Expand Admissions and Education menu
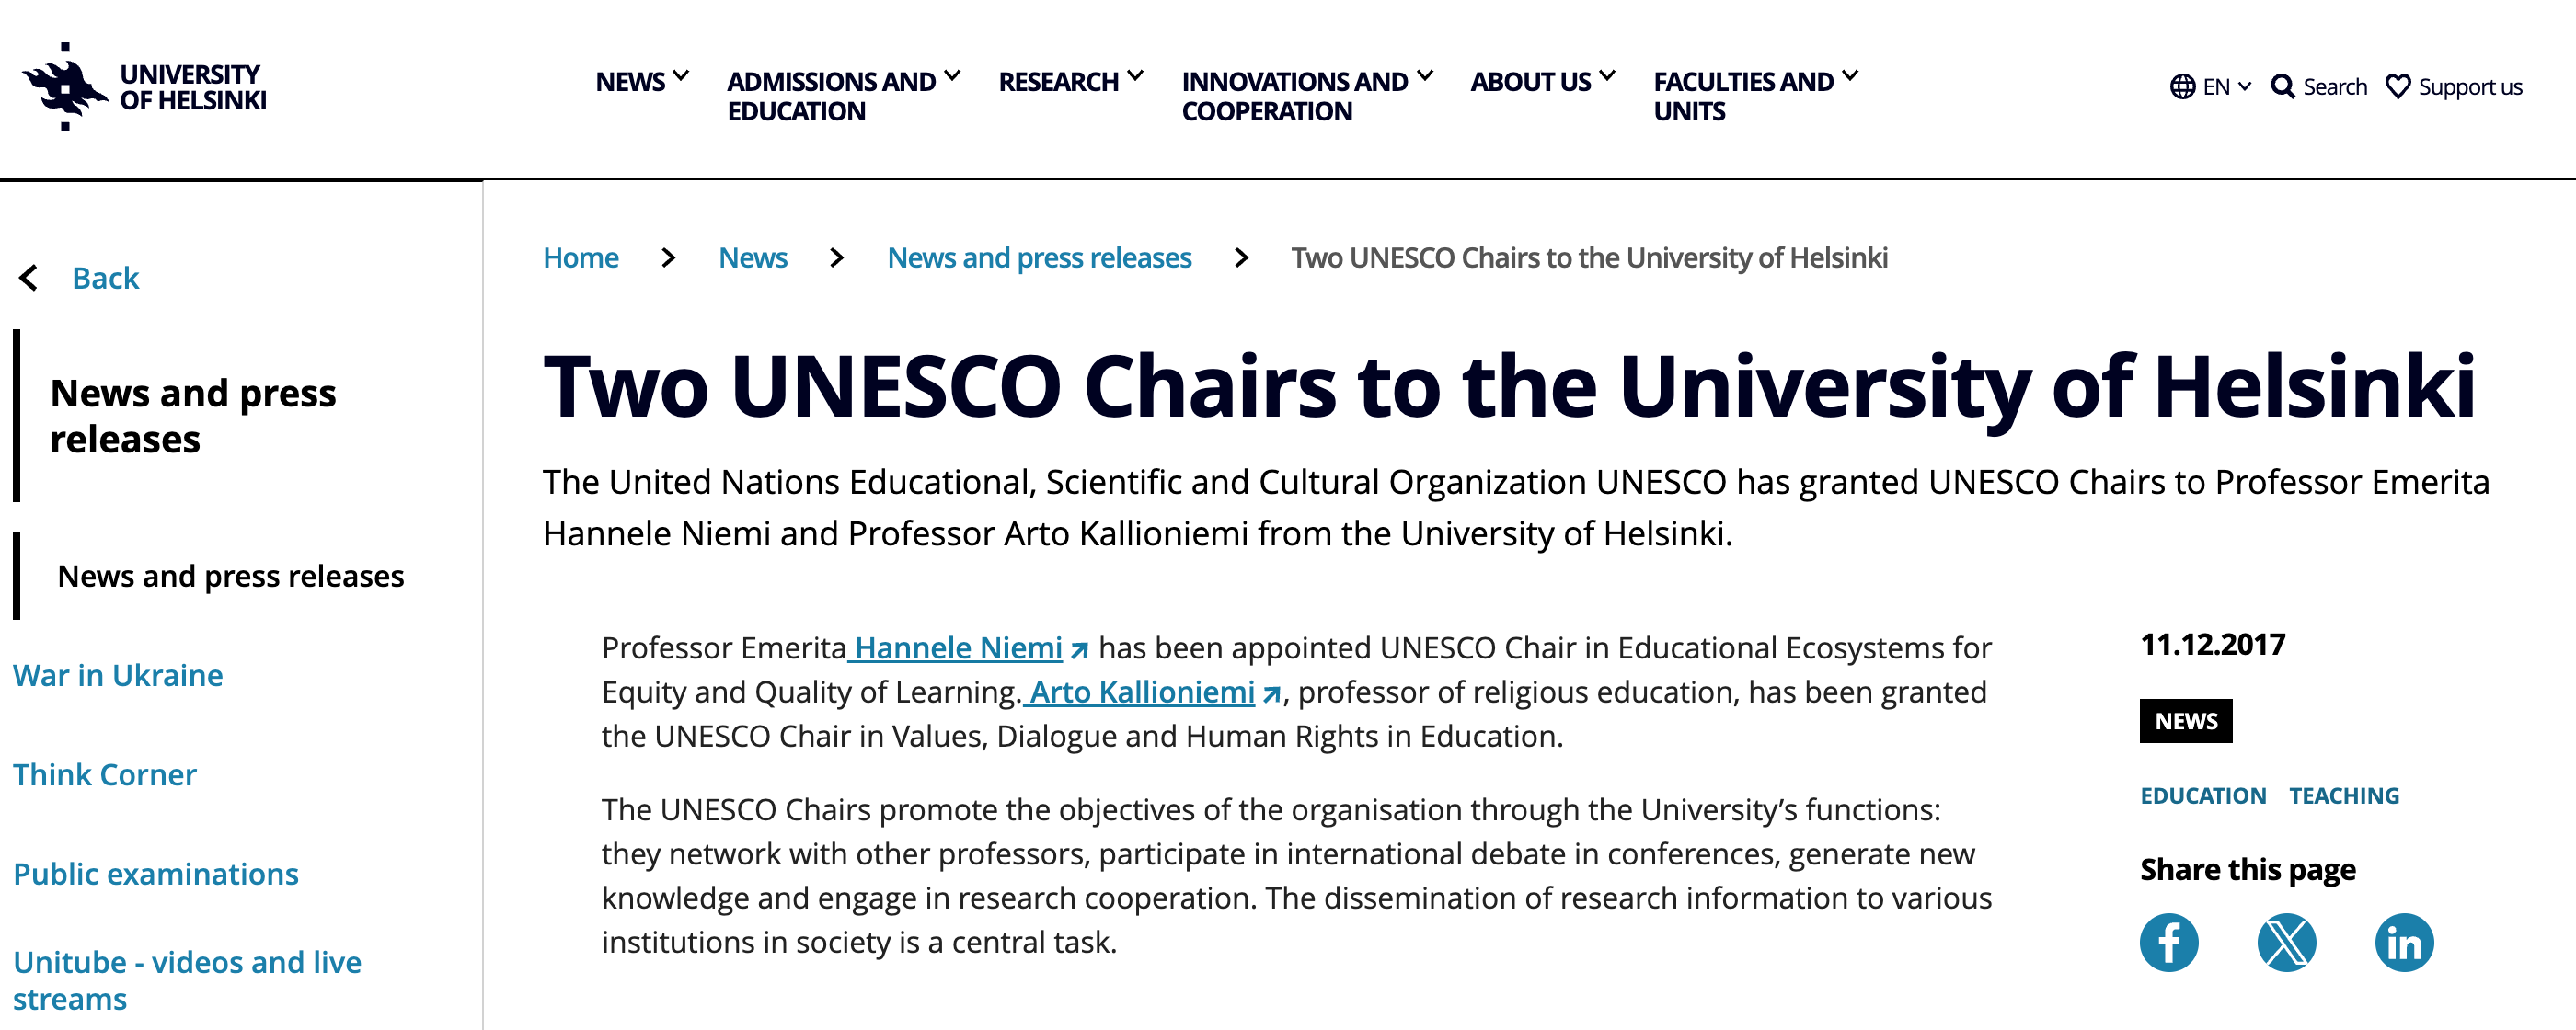This screenshot has width=2576, height=1030. 843,95
